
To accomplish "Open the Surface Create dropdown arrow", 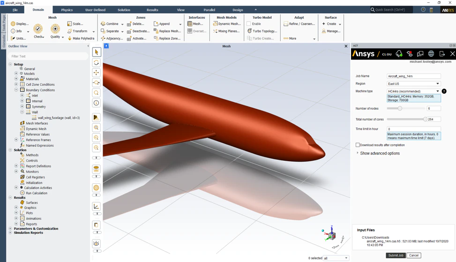I will (x=340, y=24).
